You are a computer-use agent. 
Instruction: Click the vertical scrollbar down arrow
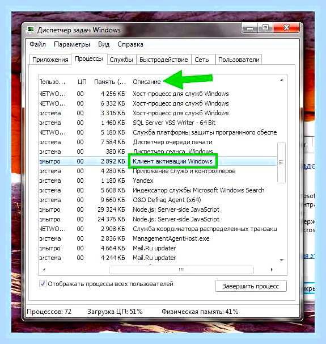282,260
